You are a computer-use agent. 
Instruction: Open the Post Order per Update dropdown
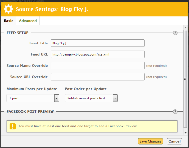point(91,98)
